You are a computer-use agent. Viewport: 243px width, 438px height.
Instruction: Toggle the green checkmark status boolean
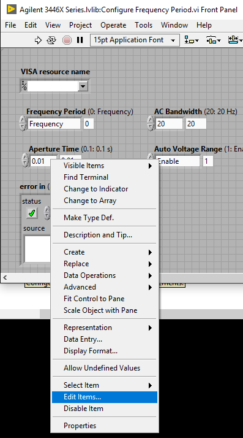pyautogui.click(x=32, y=213)
